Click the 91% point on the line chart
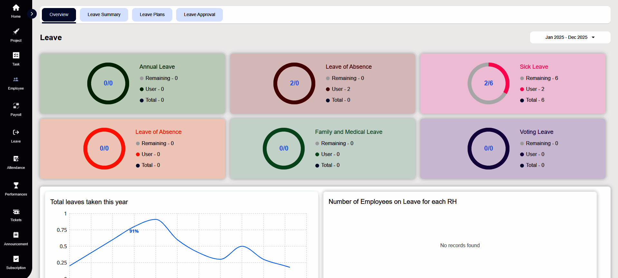The height and width of the screenshot is (278, 618). [134, 231]
